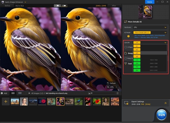Select the owl feathers thumbnail
This screenshot has height=123, width=170.
click(69, 101)
